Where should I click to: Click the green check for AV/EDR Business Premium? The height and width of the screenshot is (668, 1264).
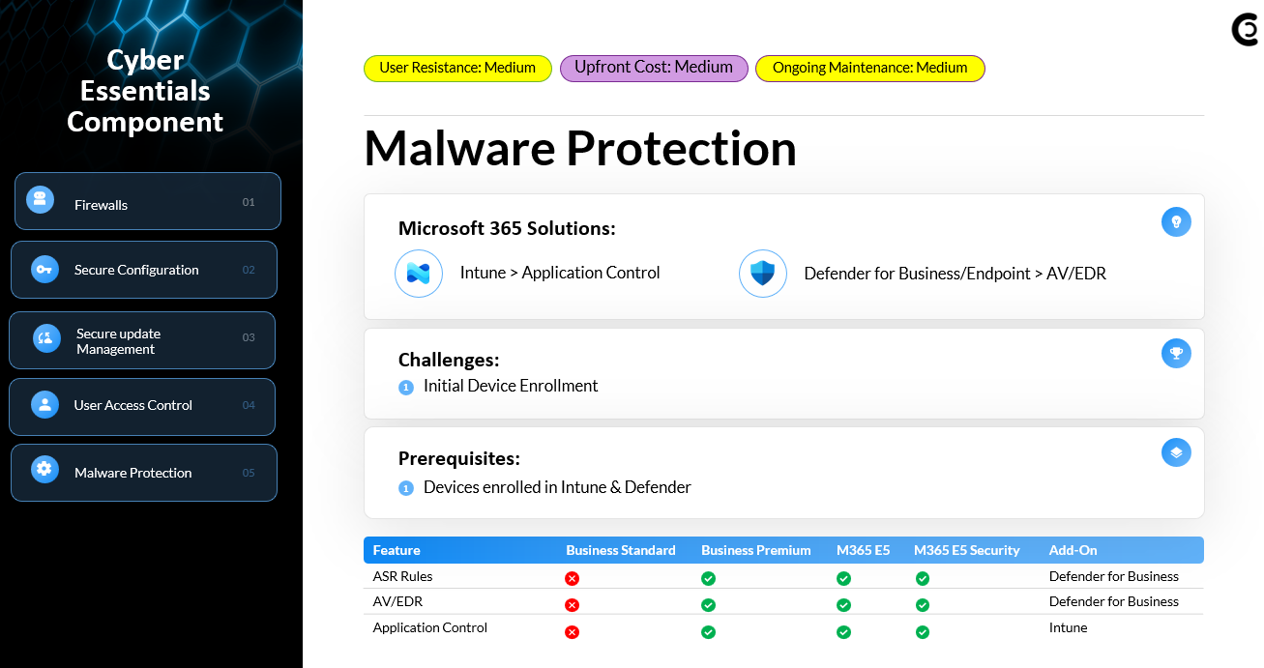tap(708, 605)
